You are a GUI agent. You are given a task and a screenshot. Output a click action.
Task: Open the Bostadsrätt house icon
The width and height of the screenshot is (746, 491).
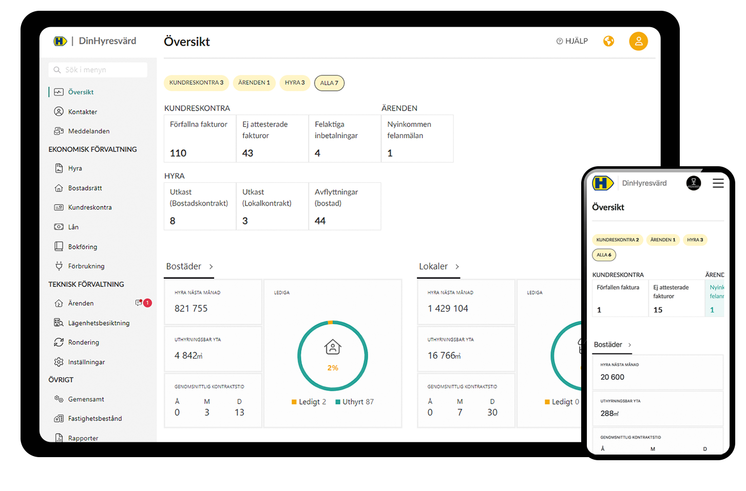click(x=59, y=188)
